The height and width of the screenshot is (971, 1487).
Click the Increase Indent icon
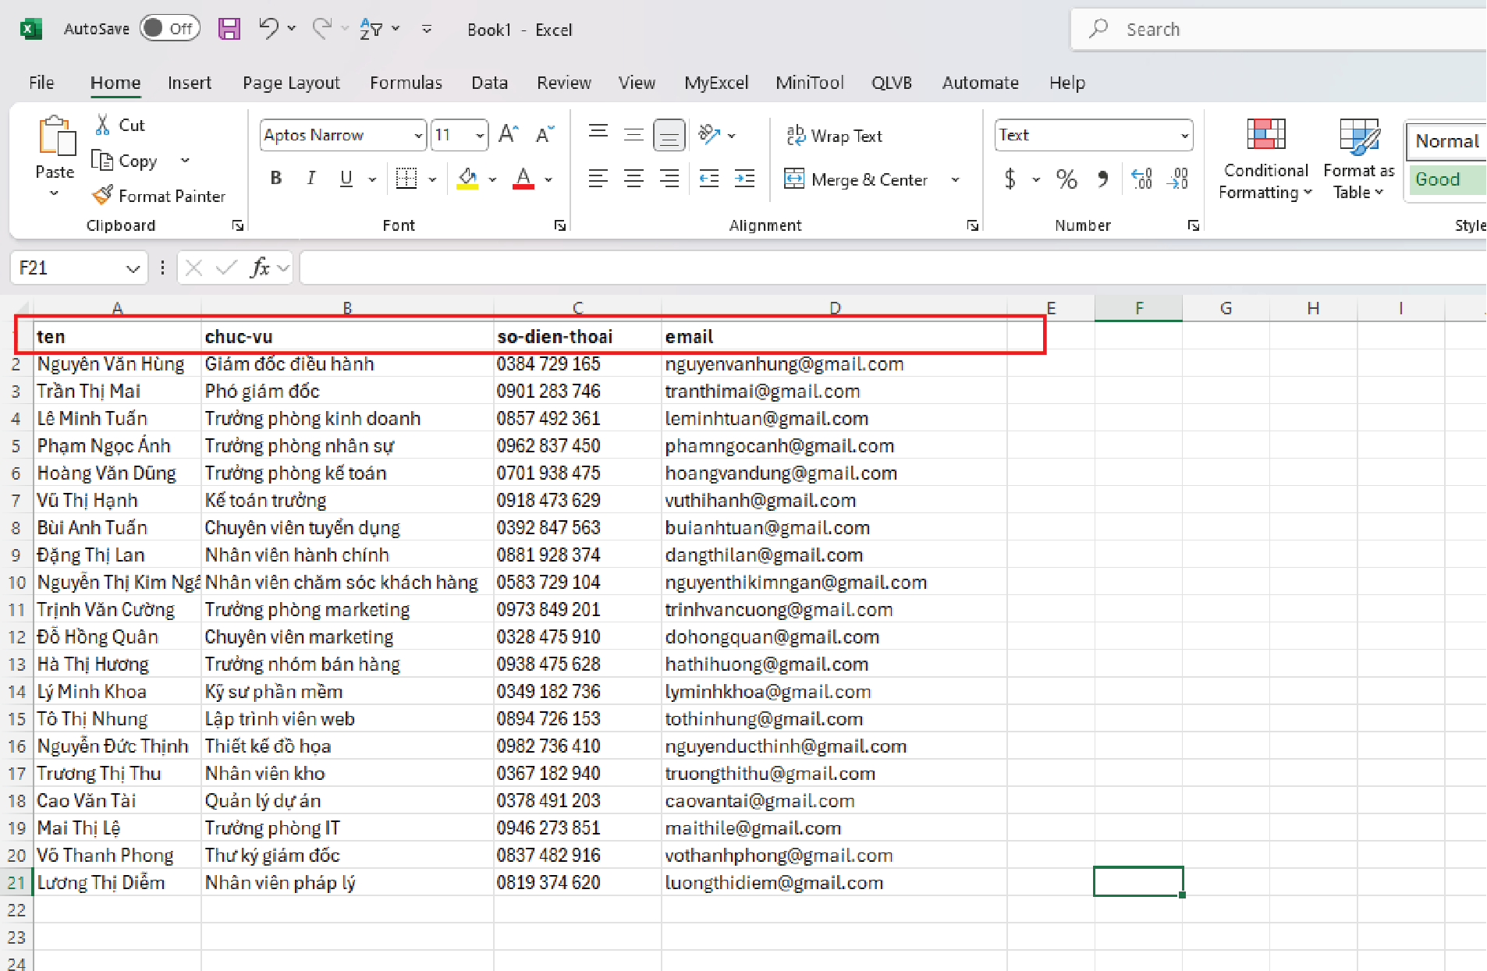click(x=745, y=179)
